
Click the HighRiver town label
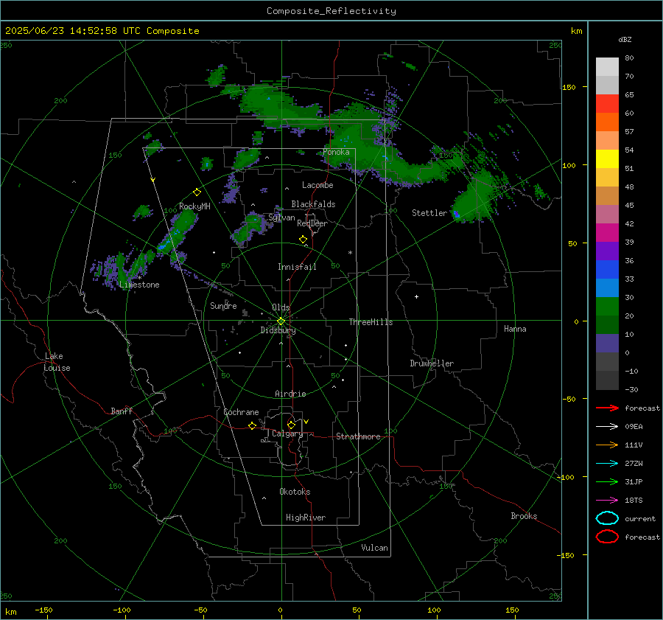coord(306,518)
